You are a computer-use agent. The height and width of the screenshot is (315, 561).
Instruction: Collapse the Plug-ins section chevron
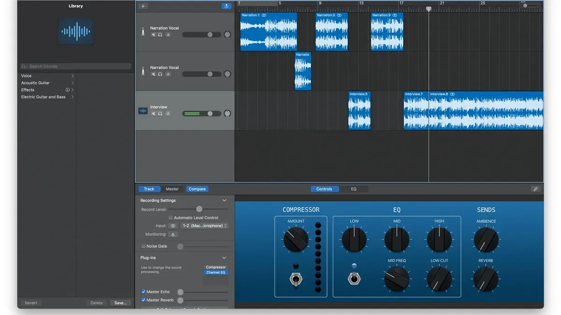(x=224, y=258)
